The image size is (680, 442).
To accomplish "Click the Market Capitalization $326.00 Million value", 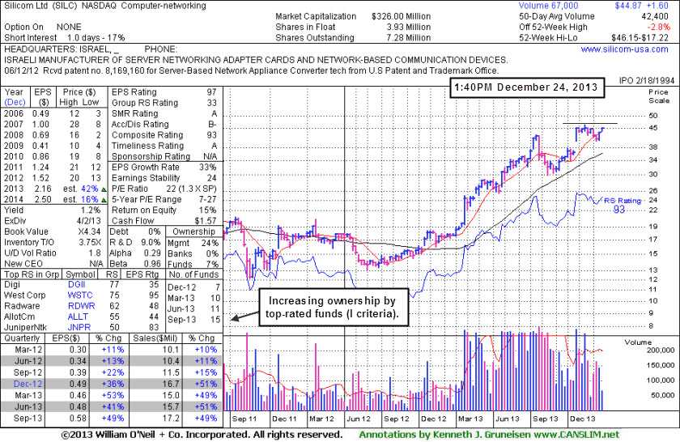I will click(x=402, y=16).
